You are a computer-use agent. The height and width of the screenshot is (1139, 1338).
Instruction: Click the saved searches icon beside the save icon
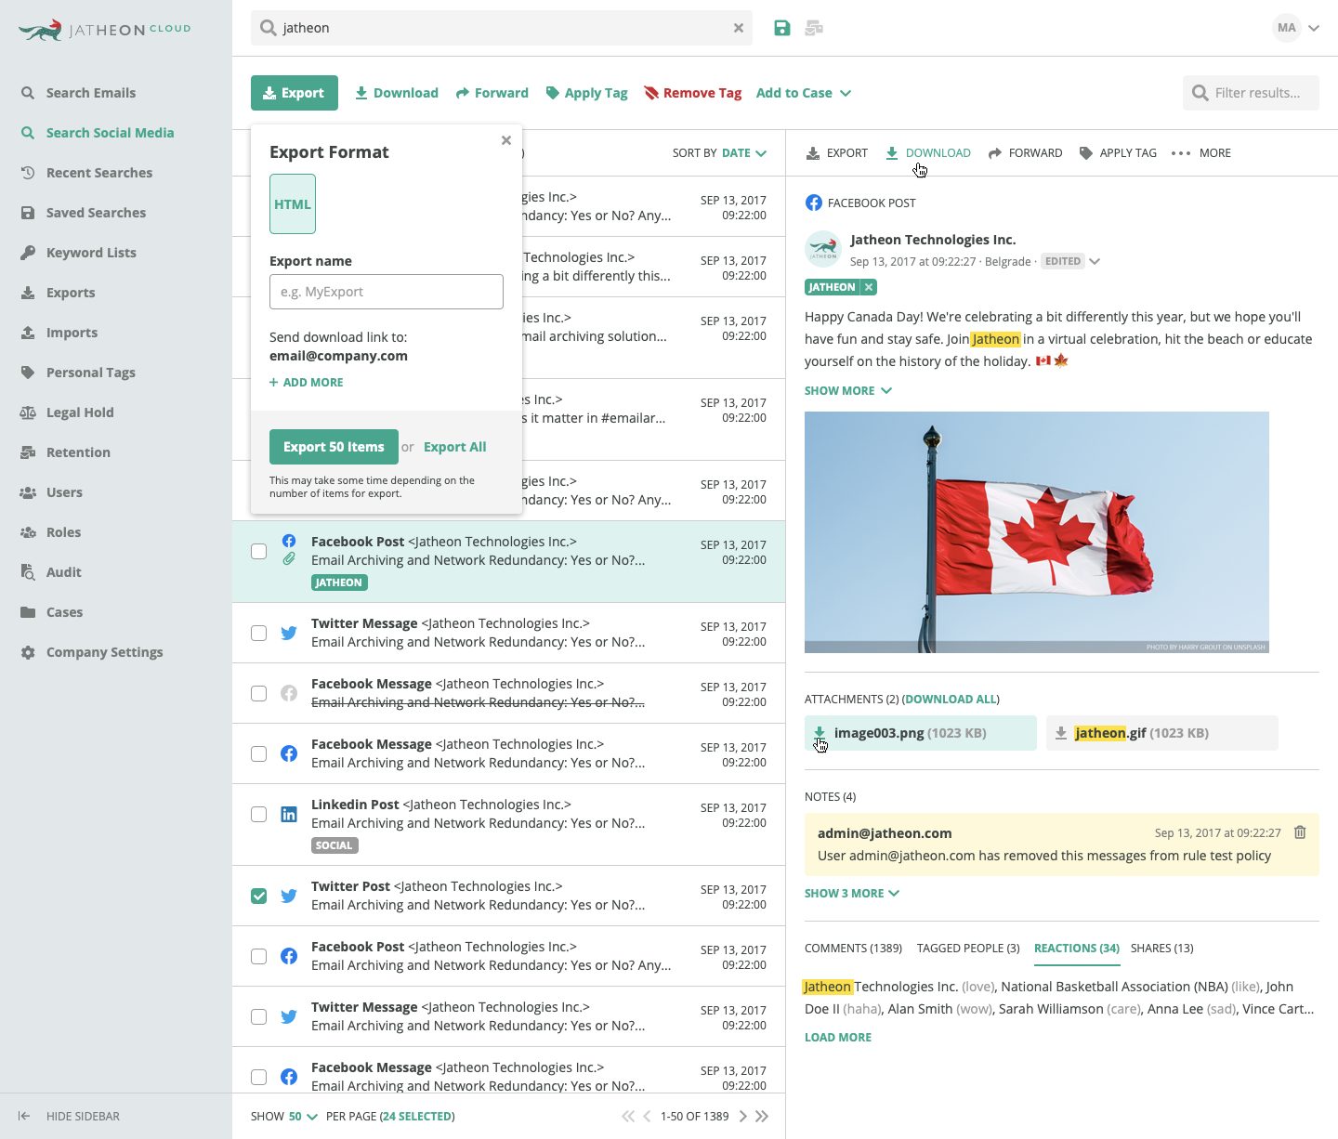point(814,28)
